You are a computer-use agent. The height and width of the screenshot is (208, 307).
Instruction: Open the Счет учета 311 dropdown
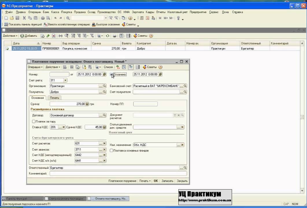pos(65,80)
